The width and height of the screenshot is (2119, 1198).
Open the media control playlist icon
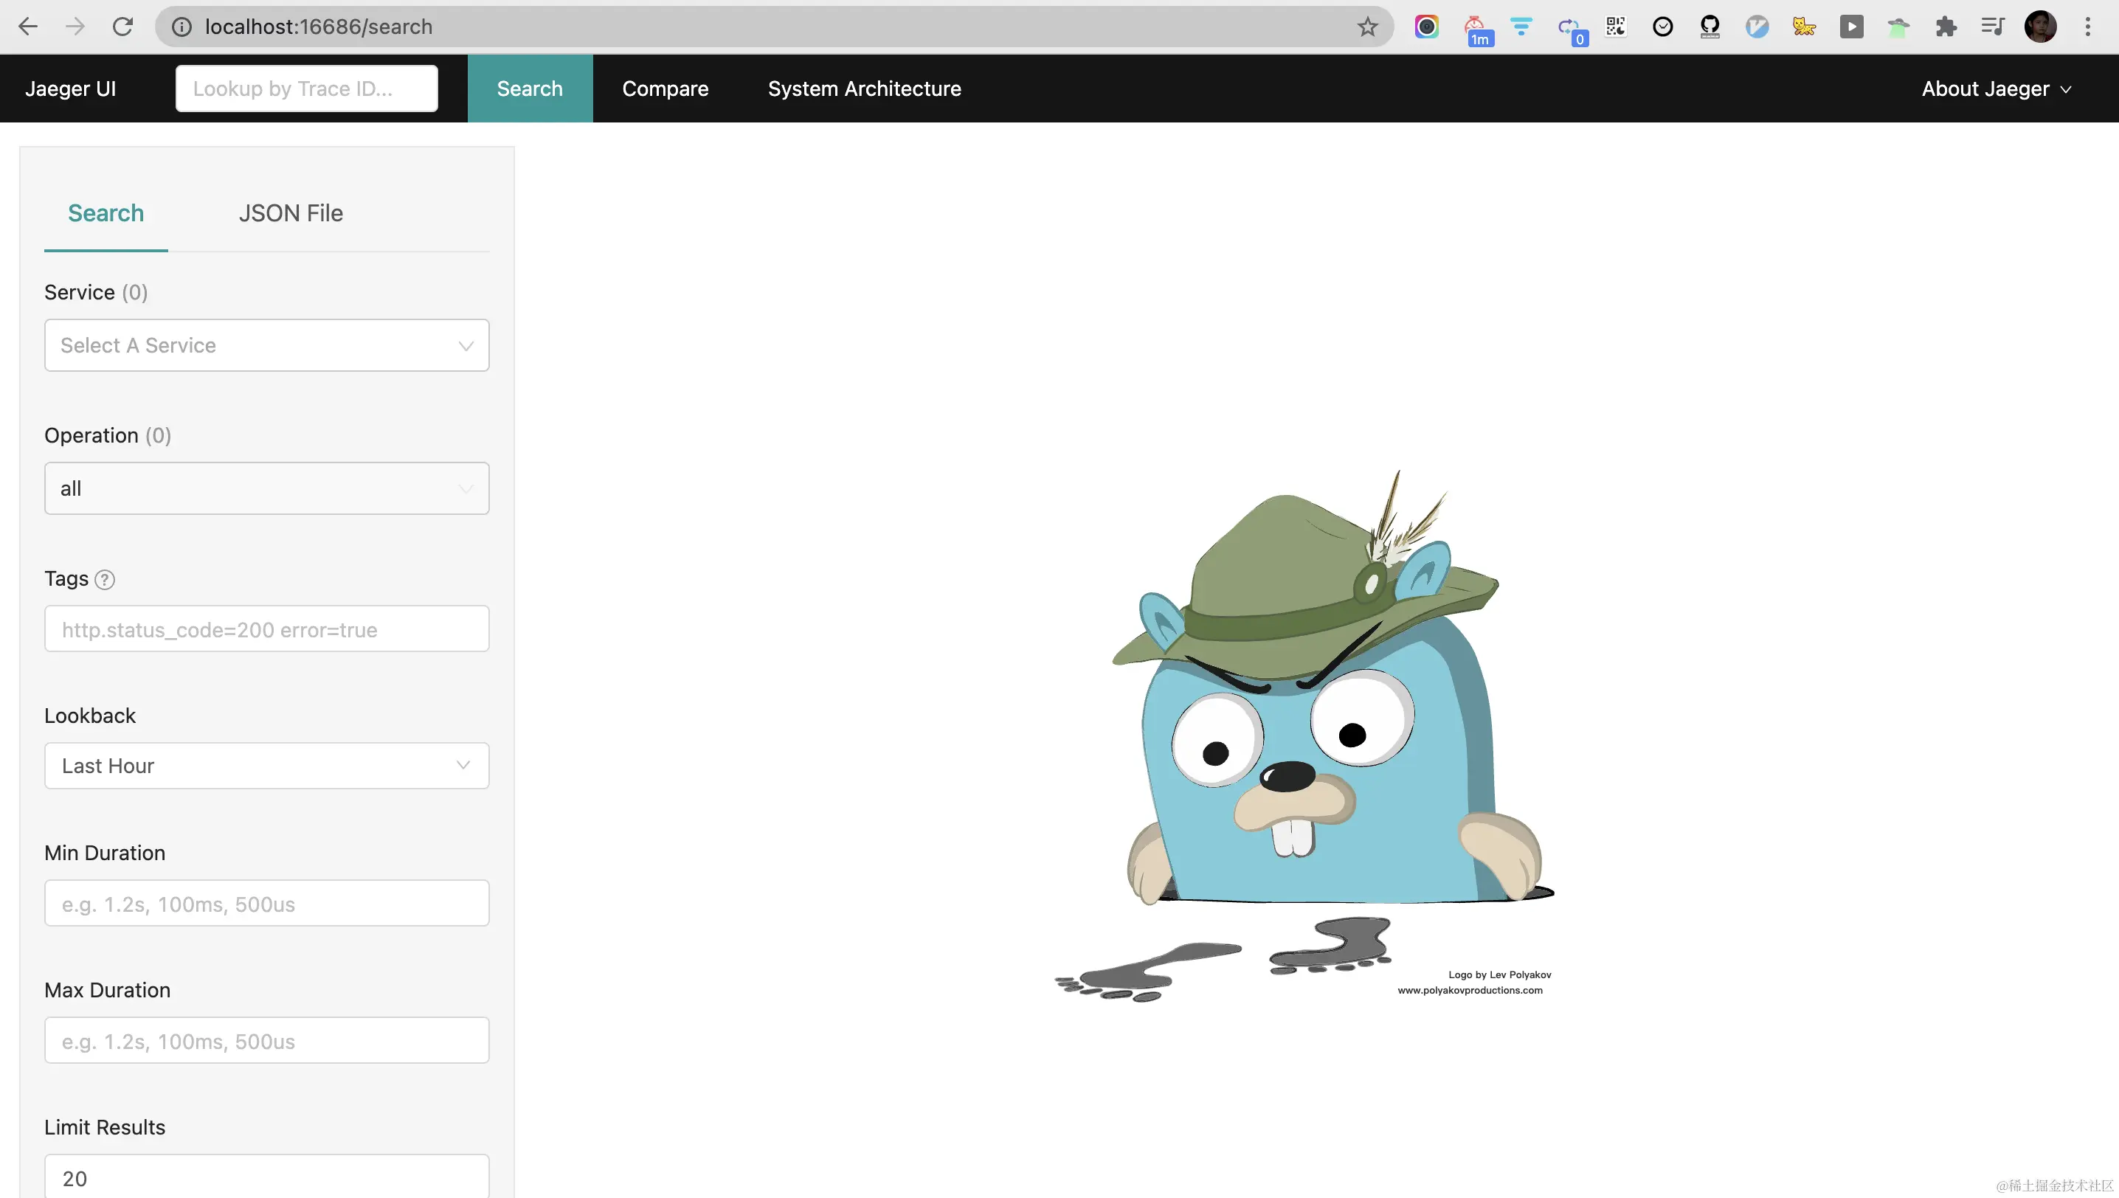[x=1992, y=27]
